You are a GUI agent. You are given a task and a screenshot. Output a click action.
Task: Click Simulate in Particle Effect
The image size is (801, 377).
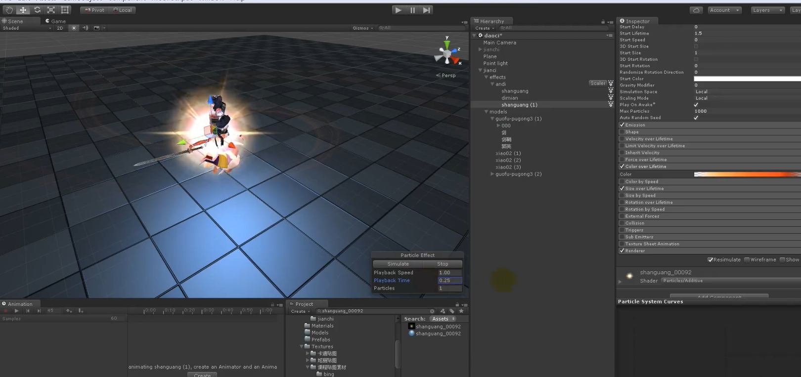point(398,264)
